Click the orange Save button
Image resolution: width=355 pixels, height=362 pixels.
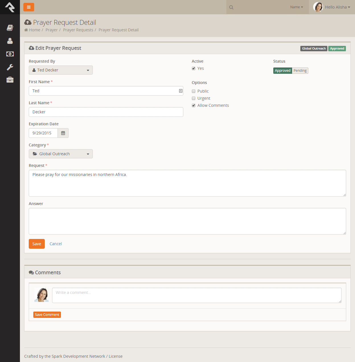pos(37,244)
